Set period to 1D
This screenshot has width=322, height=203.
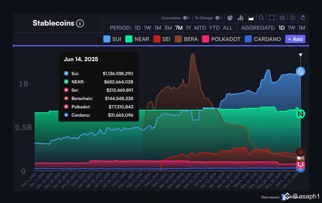click(x=138, y=28)
